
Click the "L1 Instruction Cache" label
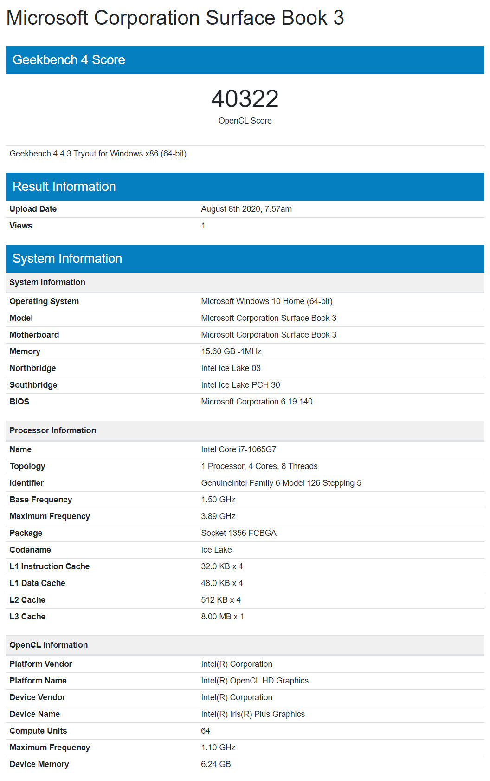click(50, 566)
